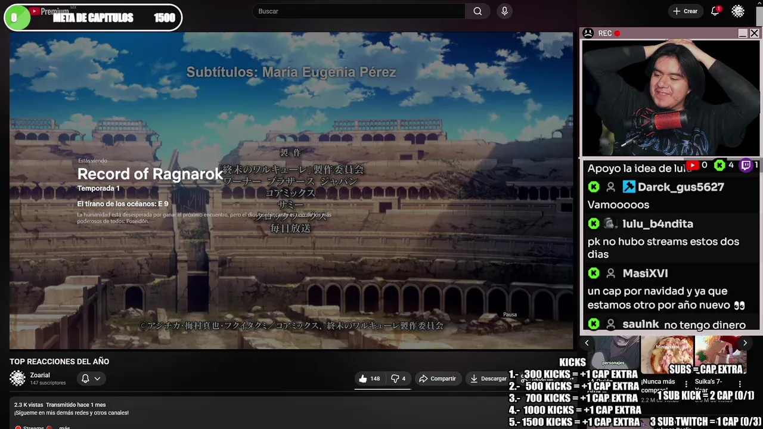Click the '147 suscriptores' text

(48, 383)
